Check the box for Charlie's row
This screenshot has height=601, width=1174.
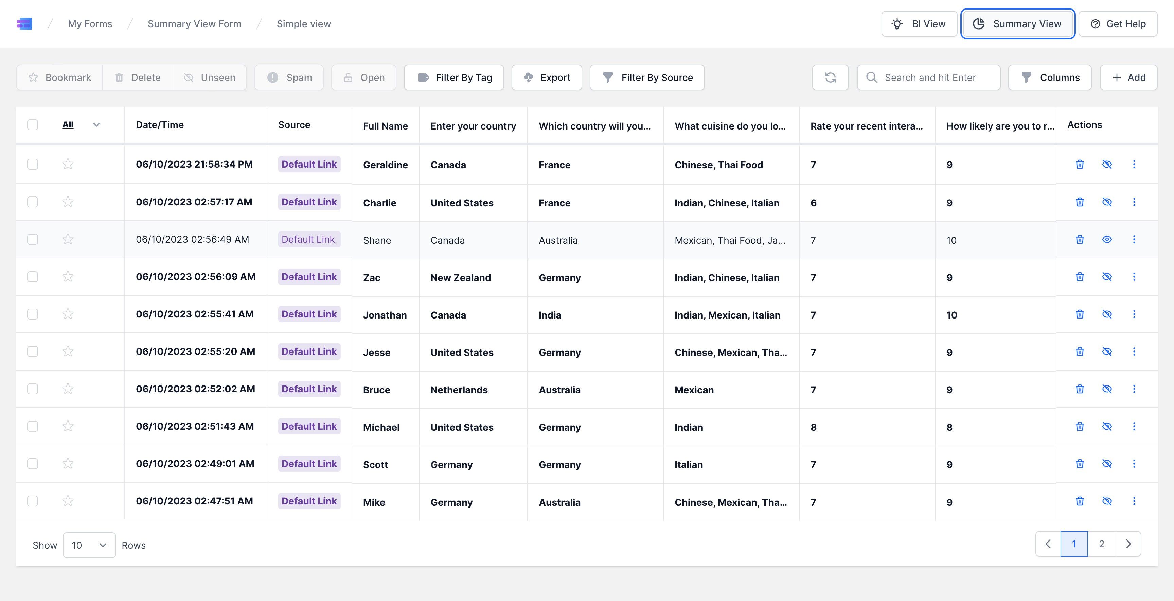(x=32, y=202)
